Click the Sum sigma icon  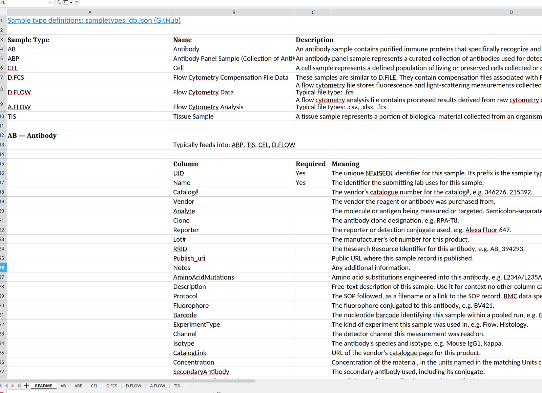pos(66,3)
